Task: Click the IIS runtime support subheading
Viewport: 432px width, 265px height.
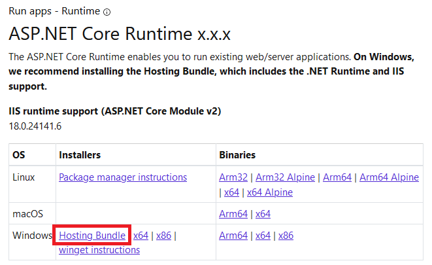Action: [x=114, y=111]
